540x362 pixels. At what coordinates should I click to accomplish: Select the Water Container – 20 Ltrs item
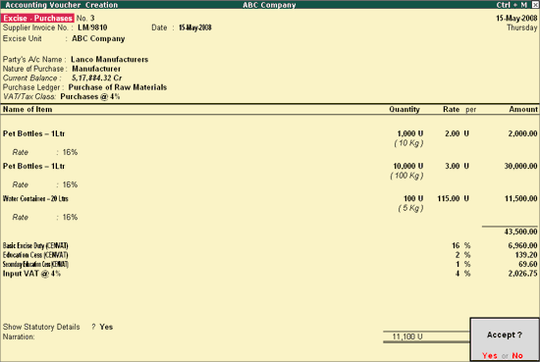click(35, 198)
